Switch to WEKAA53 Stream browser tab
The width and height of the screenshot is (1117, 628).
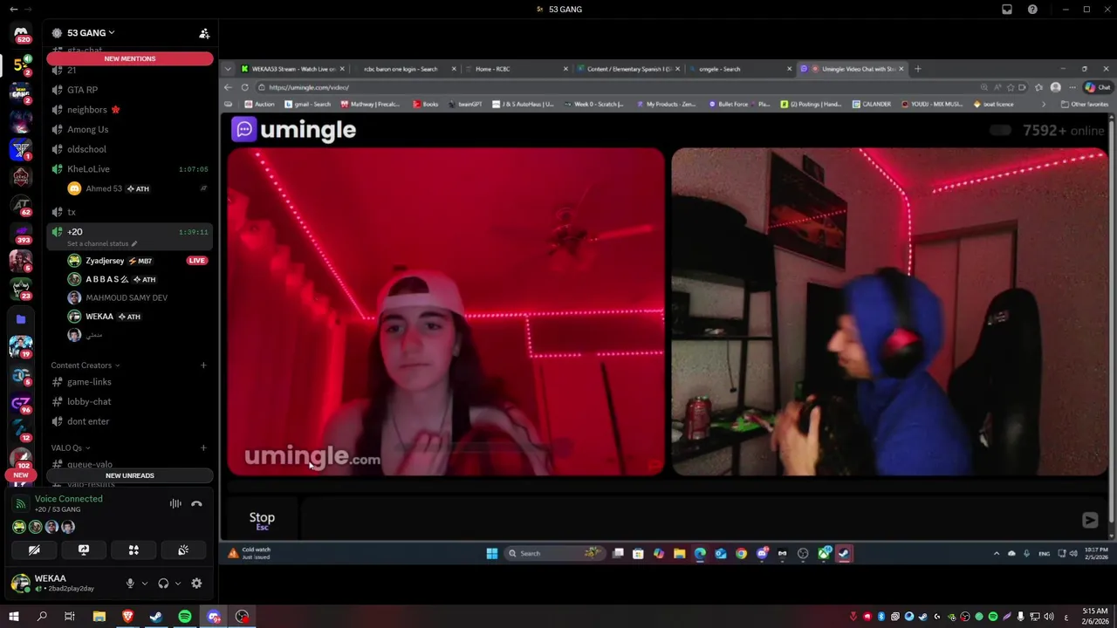point(292,69)
